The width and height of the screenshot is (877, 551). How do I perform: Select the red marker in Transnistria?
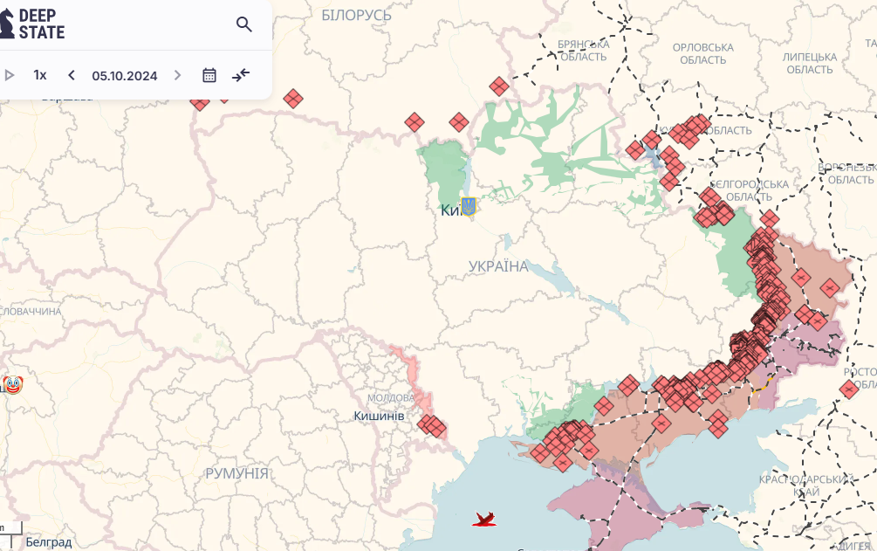[x=431, y=425]
